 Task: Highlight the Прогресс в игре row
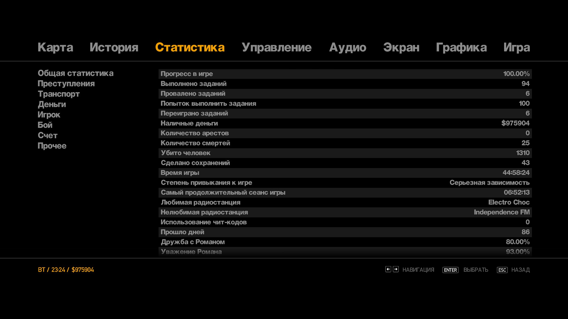click(345, 74)
